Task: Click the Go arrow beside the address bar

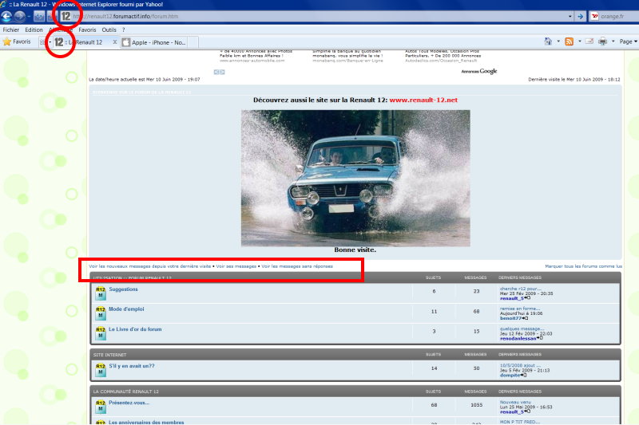Action: [580, 16]
